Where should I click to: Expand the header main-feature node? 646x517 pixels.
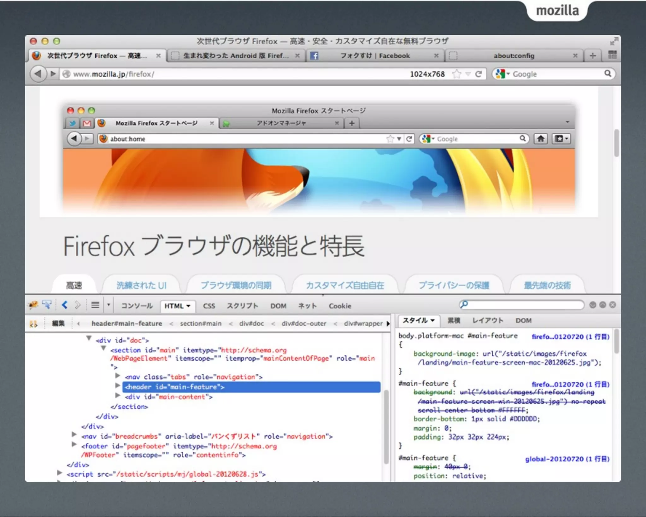pyautogui.click(x=118, y=385)
